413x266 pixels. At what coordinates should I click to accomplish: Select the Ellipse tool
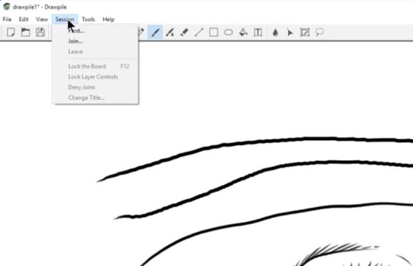click(229, 32)
